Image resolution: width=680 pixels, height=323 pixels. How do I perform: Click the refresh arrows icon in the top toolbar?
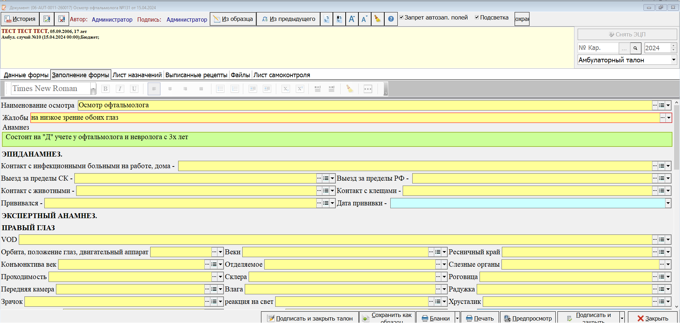pos(327,19)
